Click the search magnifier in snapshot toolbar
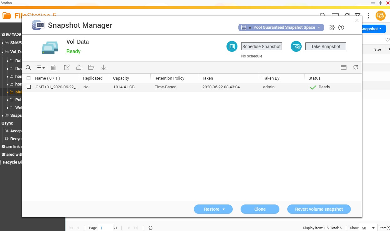 click(x=28, y=67)
